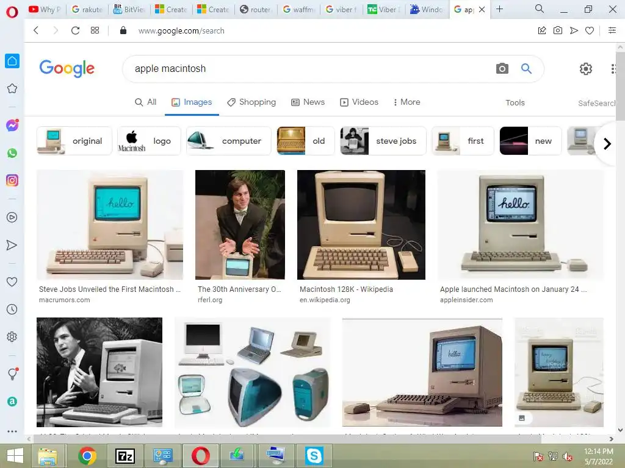The image size is (625, 468).
Task: Open Easy Setup menu icon
Action: coord(612,30)
